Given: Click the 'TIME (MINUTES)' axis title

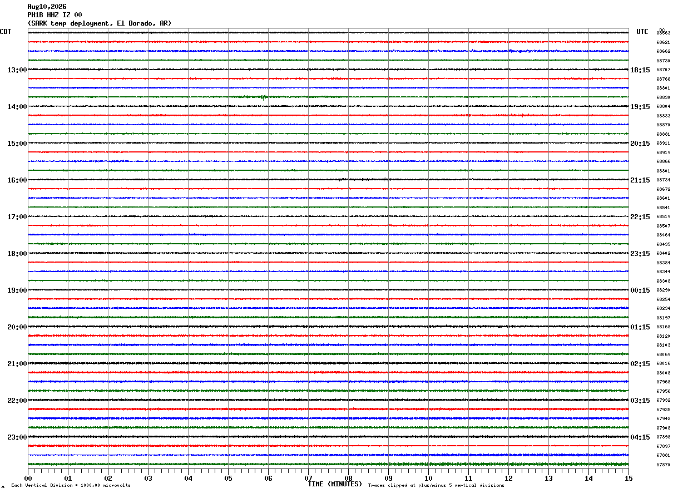Looking at the screenshot, I should coord(335,484).
